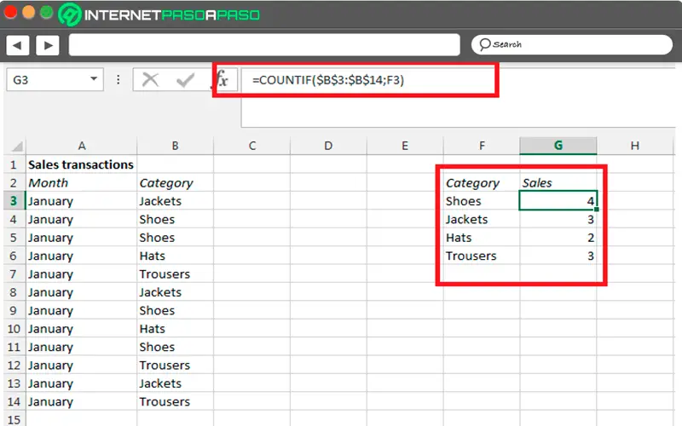Click the 'Month' header cell
682x426 pixels.
[81, 183]
